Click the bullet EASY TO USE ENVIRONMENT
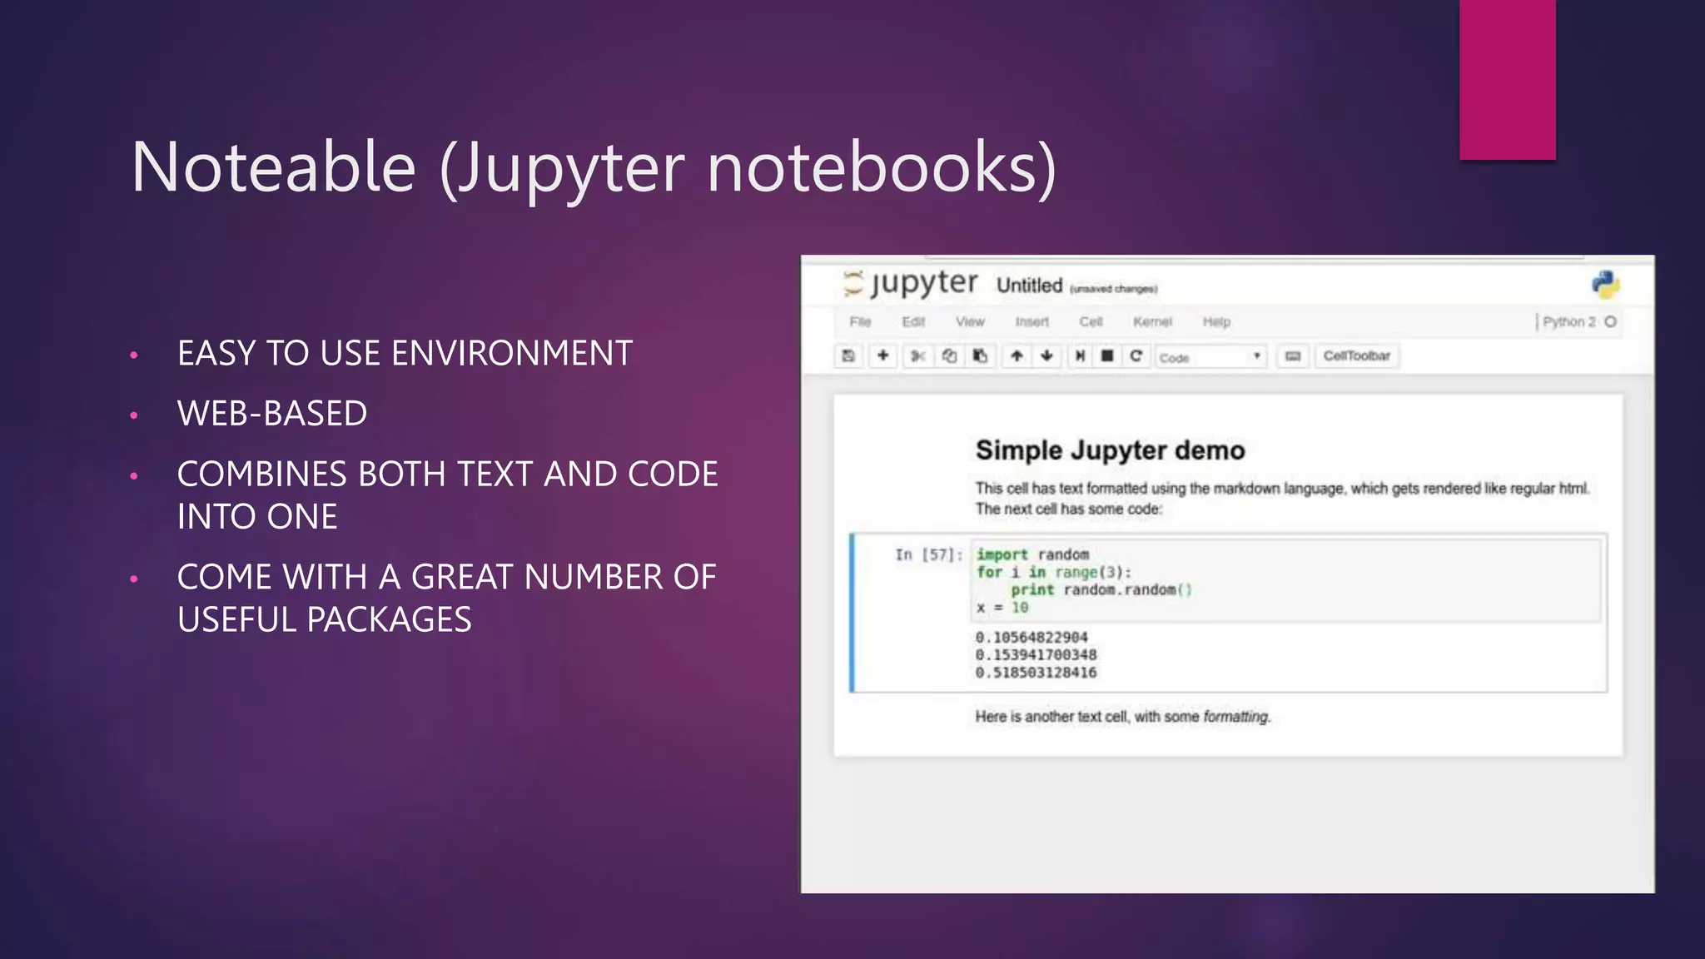1705x959 pixels. [x=405, y=353]
